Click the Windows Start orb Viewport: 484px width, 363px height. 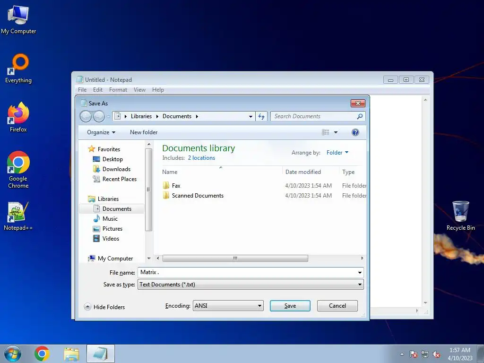pos(12,354)
